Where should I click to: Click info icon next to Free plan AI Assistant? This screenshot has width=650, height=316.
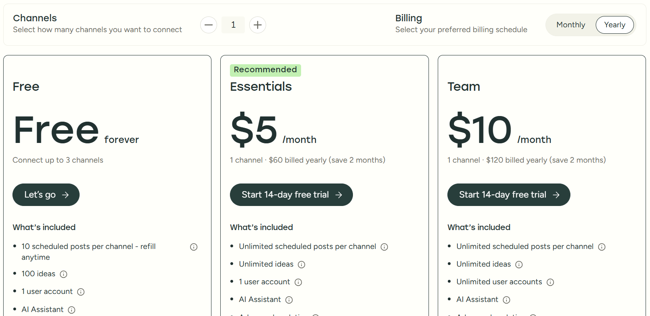72,310
